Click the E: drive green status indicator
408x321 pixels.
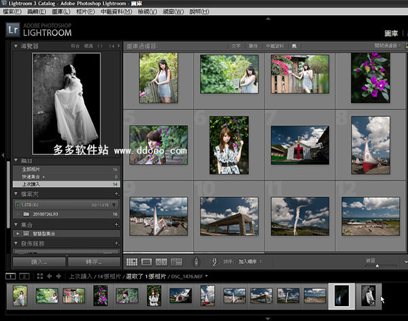click(18, 205)
